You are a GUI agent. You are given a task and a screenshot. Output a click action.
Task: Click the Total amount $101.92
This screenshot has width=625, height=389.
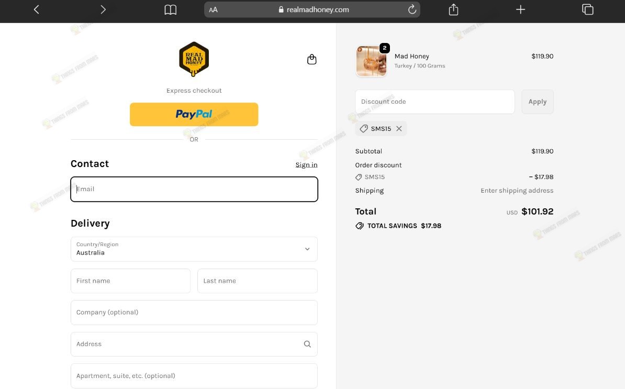[x=537, y=212]
